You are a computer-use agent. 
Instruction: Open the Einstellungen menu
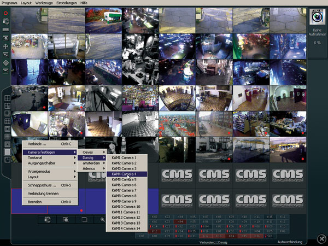point(67,3)
